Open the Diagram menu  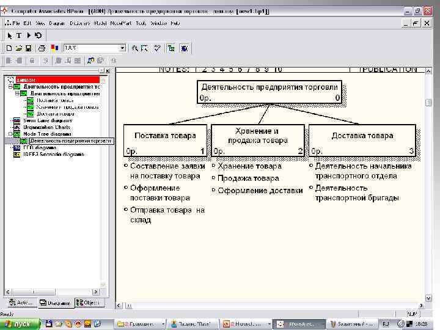(x=56, y=23)
